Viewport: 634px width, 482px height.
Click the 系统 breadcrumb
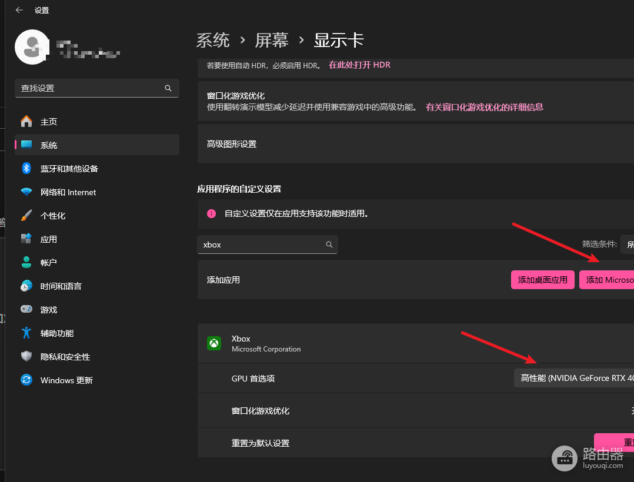pyautogui.click(x=213, y=41)
